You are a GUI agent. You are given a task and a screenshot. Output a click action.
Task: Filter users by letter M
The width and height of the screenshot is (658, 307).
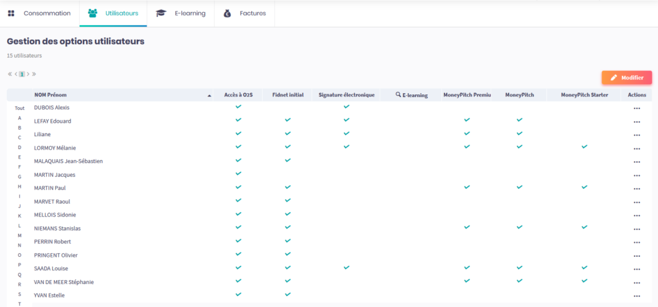click(19, 236)
